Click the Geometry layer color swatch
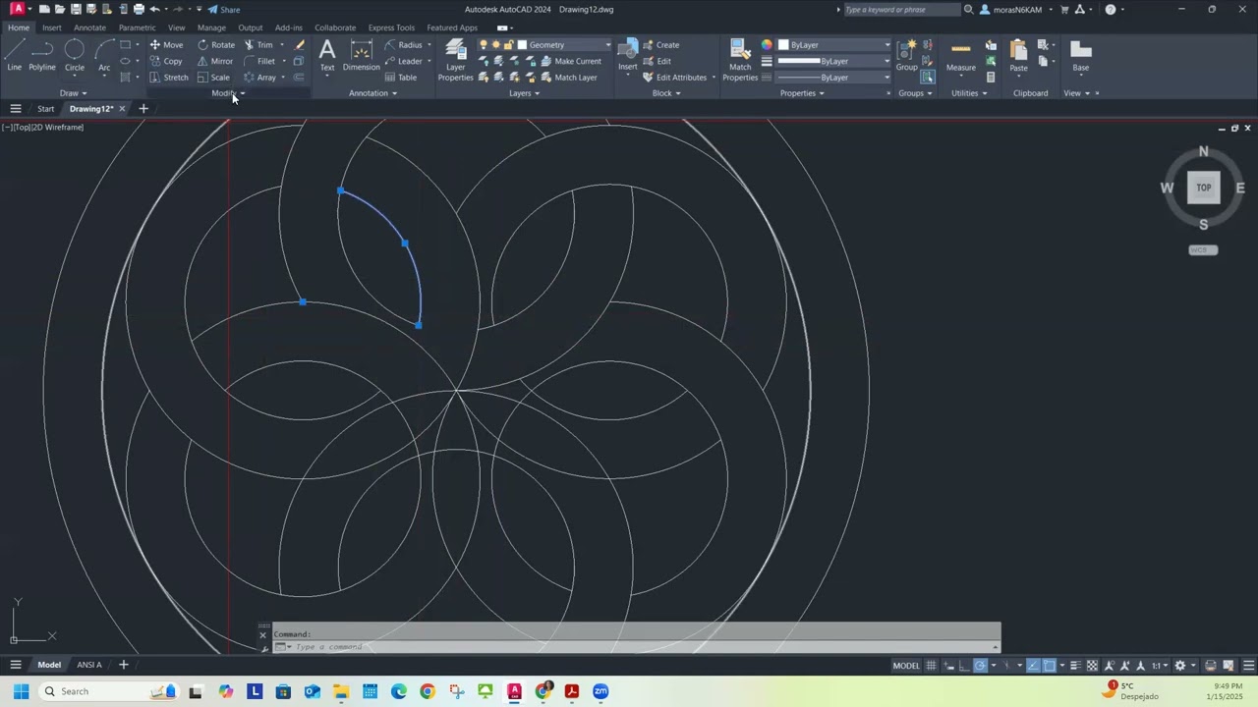1258x707 pixels. [x=522, y=45]
